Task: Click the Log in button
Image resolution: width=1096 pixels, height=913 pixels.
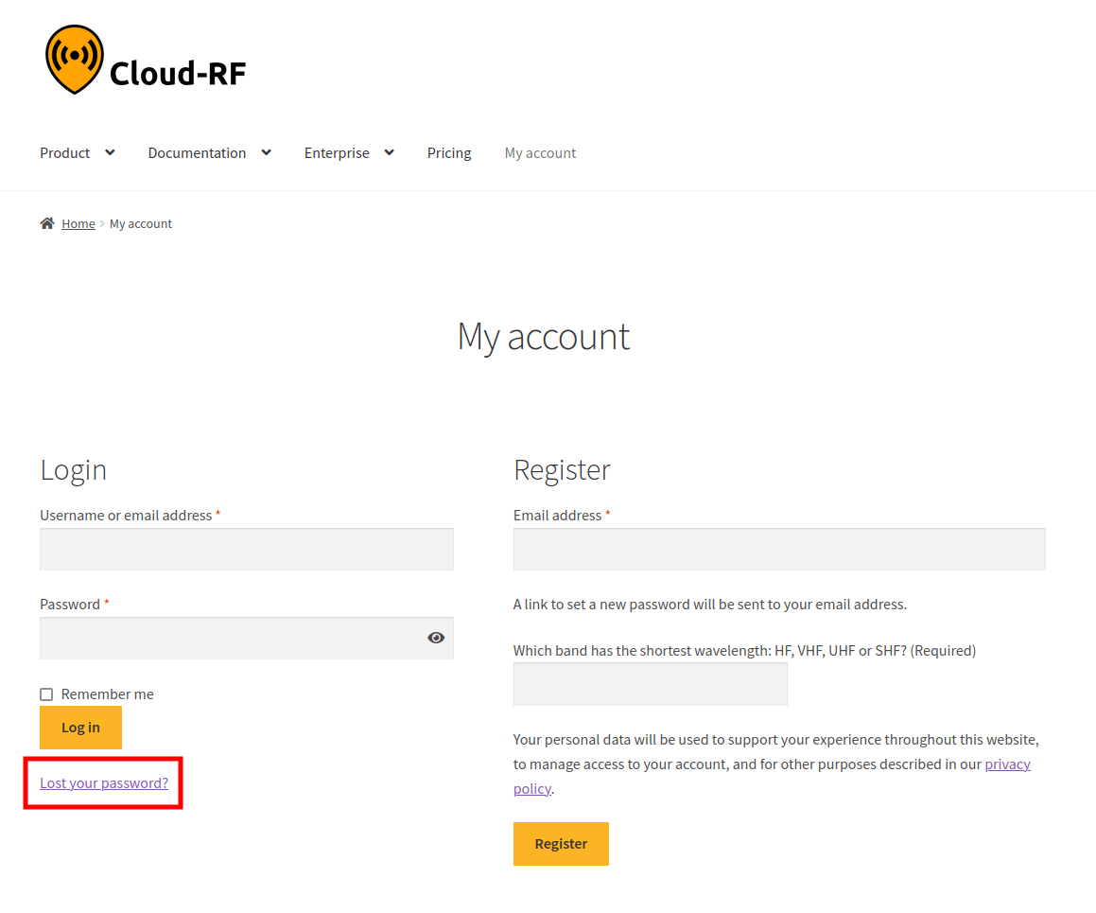Action: tap(80, 727)
